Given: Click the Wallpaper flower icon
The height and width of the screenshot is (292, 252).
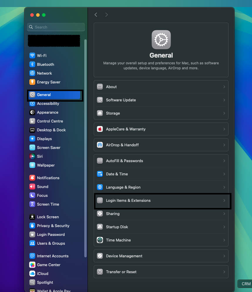Looking at the screenshot, I should tap(32, 165).
